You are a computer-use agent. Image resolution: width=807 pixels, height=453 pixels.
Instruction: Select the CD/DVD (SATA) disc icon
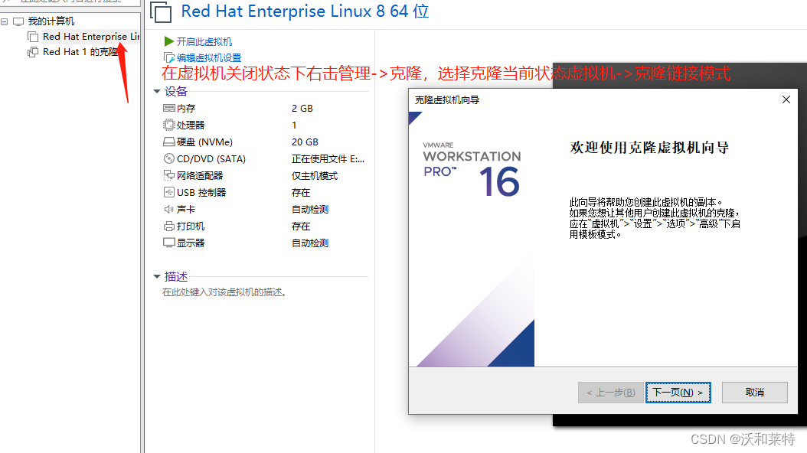[168, 159]
